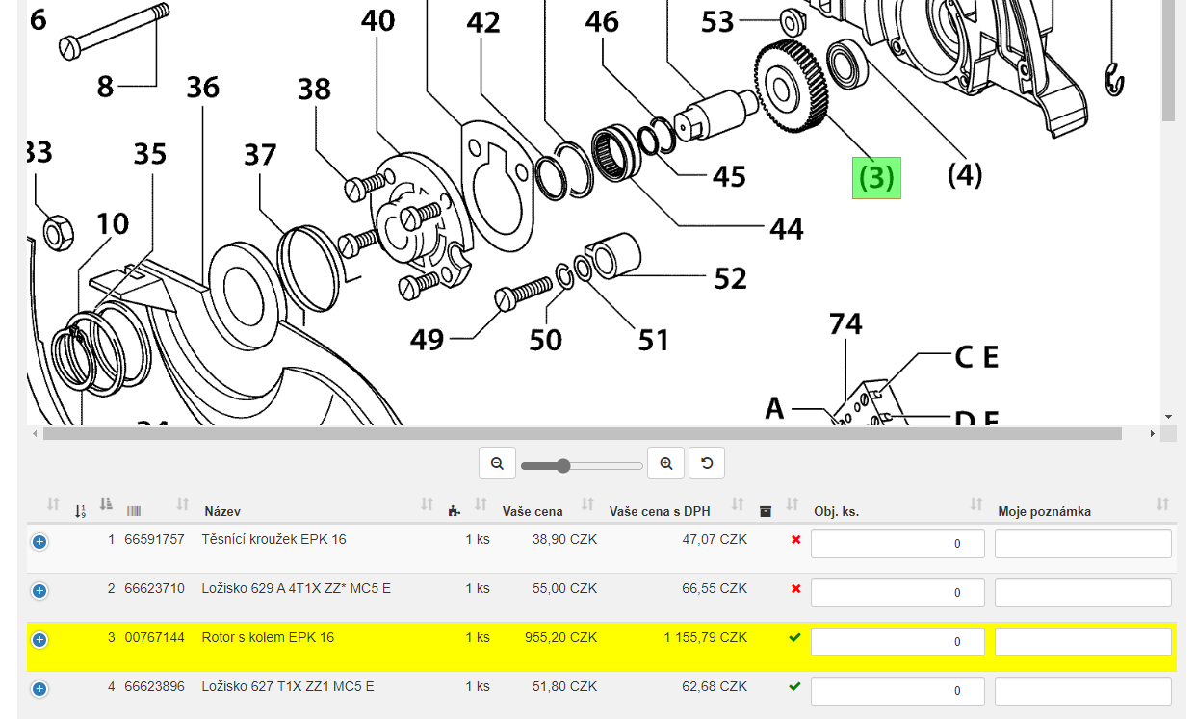The height and width of the screenshot is (719, 1196).
Task: Click part number 00767144 in table
Action: pos(154,637)
